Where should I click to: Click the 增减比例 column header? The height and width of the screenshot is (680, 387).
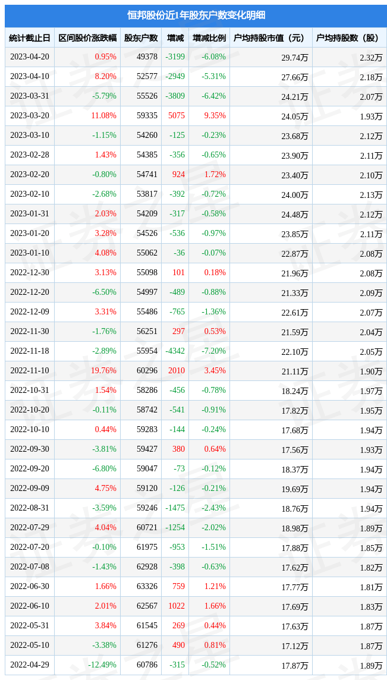tap(209, 38)
